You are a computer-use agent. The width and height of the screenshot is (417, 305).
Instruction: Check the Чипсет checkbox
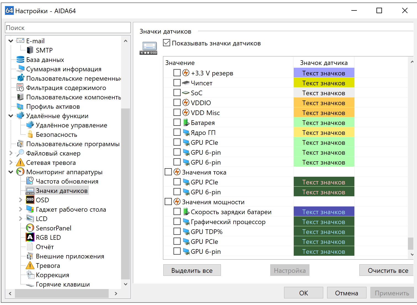177,83
